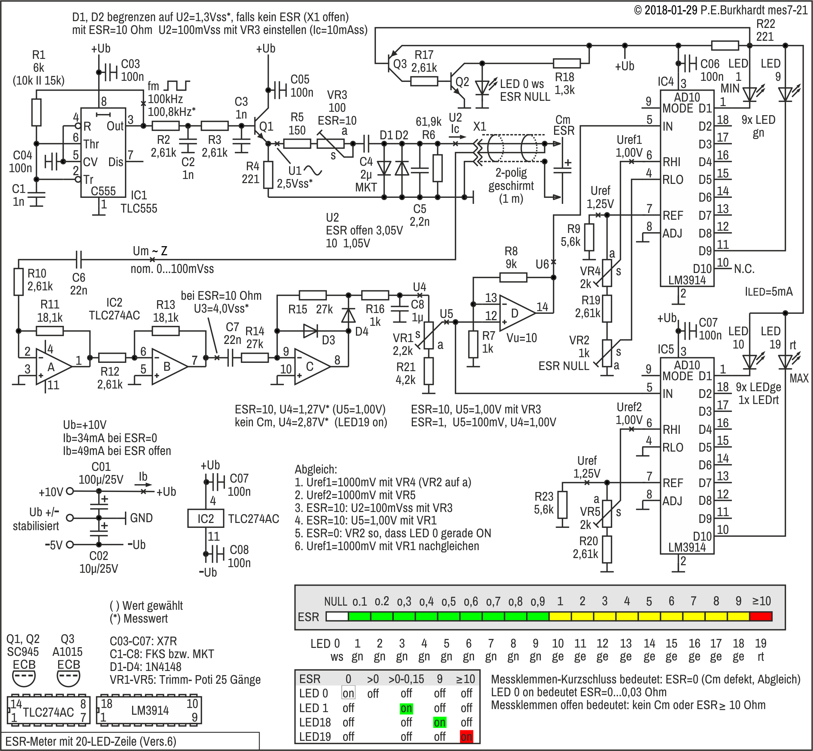Screen dimensions: 813x751
Task: Click the 'C01 100µ/25V' label
Action: tap(101, 473)
